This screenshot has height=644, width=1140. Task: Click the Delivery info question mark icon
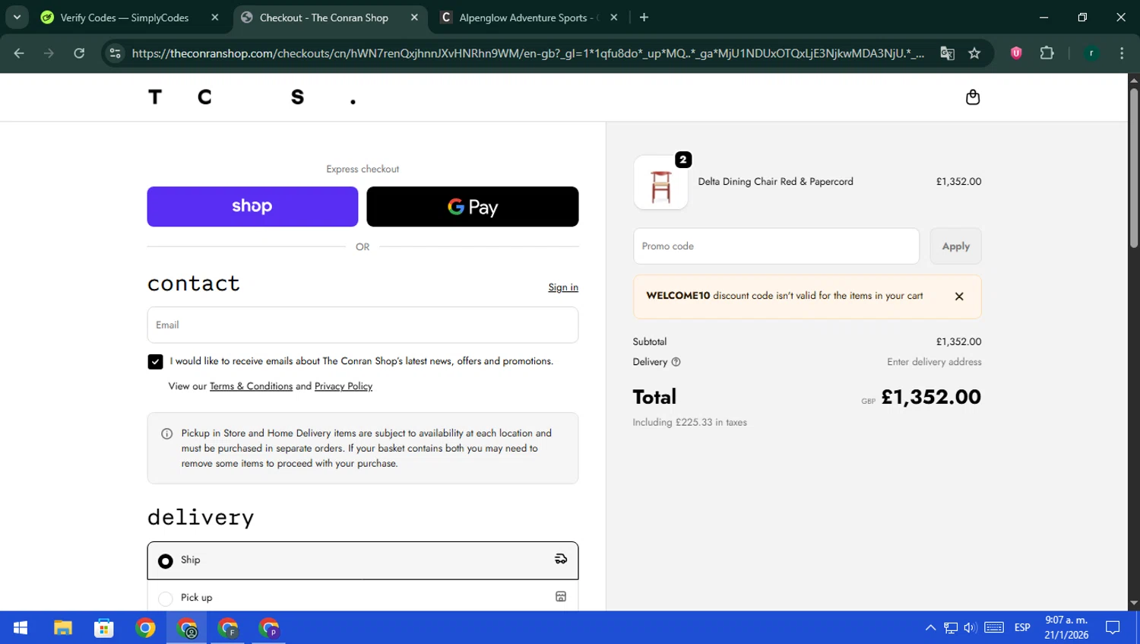coord(676,362)
